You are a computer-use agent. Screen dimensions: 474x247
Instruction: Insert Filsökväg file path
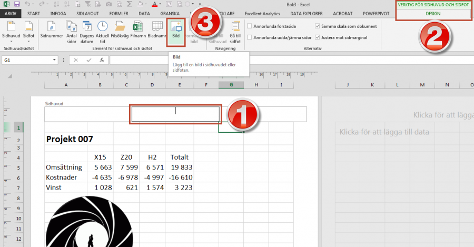(x=120, y=29)
